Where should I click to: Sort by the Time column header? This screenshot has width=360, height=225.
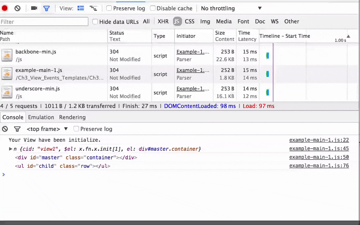coord(247,36)
